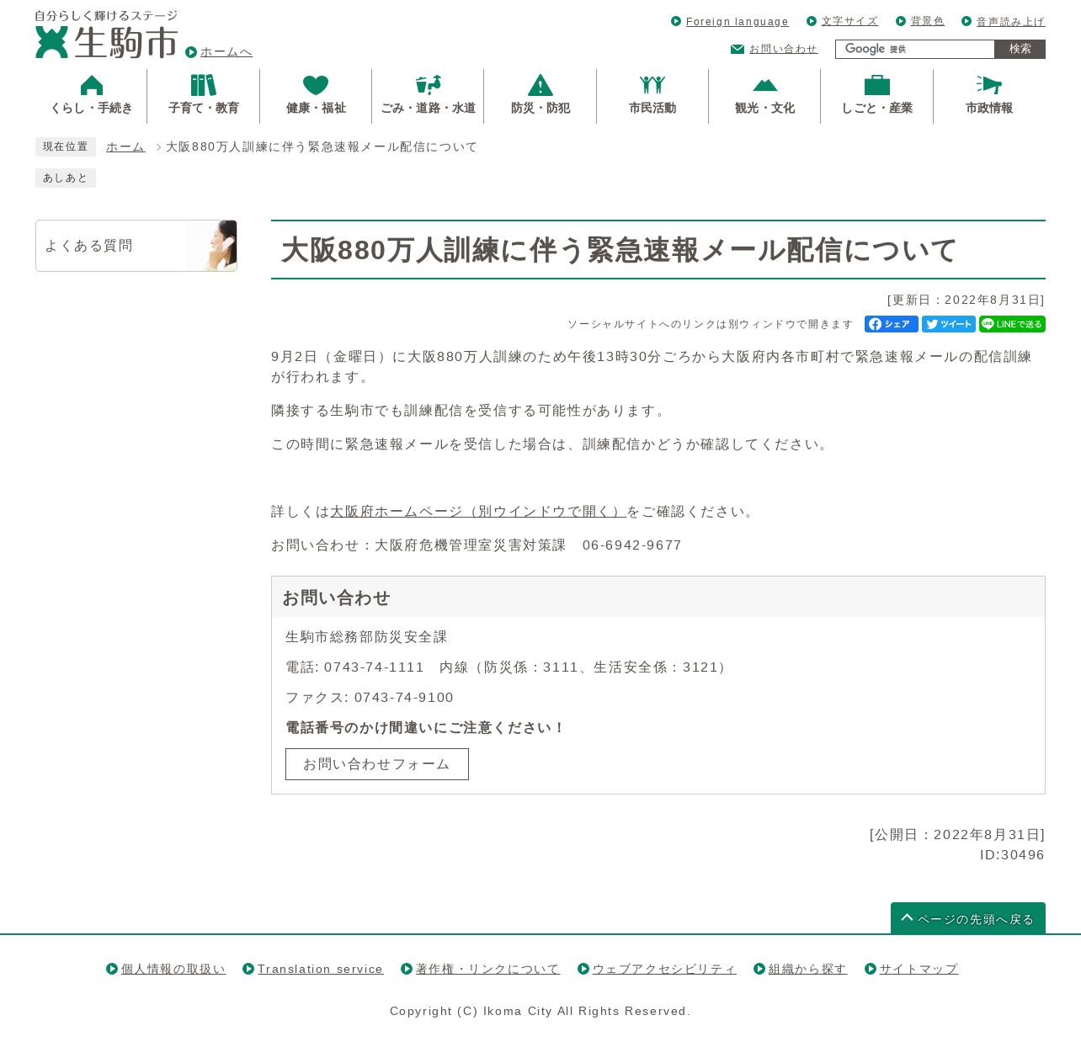
Task: Click the お問い合わせフォーム button
Action: [377, 764]
